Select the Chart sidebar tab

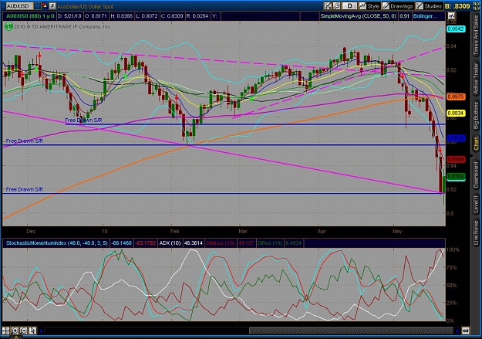click(476, 144)
